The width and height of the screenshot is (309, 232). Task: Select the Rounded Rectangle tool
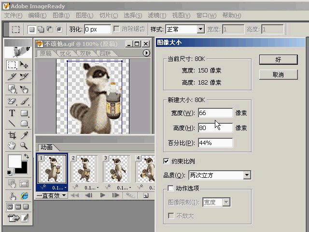coord(24,124)
